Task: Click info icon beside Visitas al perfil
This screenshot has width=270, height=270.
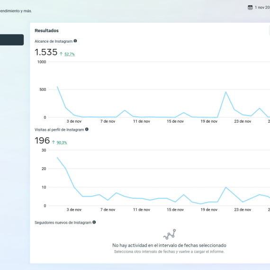Action: click(x=87, y=129)
